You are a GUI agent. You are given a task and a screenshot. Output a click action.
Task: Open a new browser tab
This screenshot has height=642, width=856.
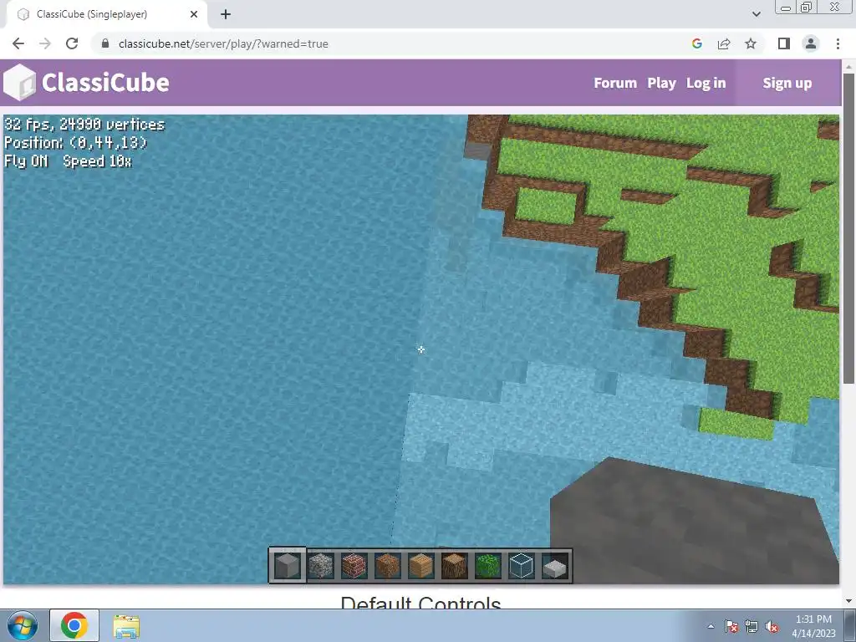click(x=226, y=14)
